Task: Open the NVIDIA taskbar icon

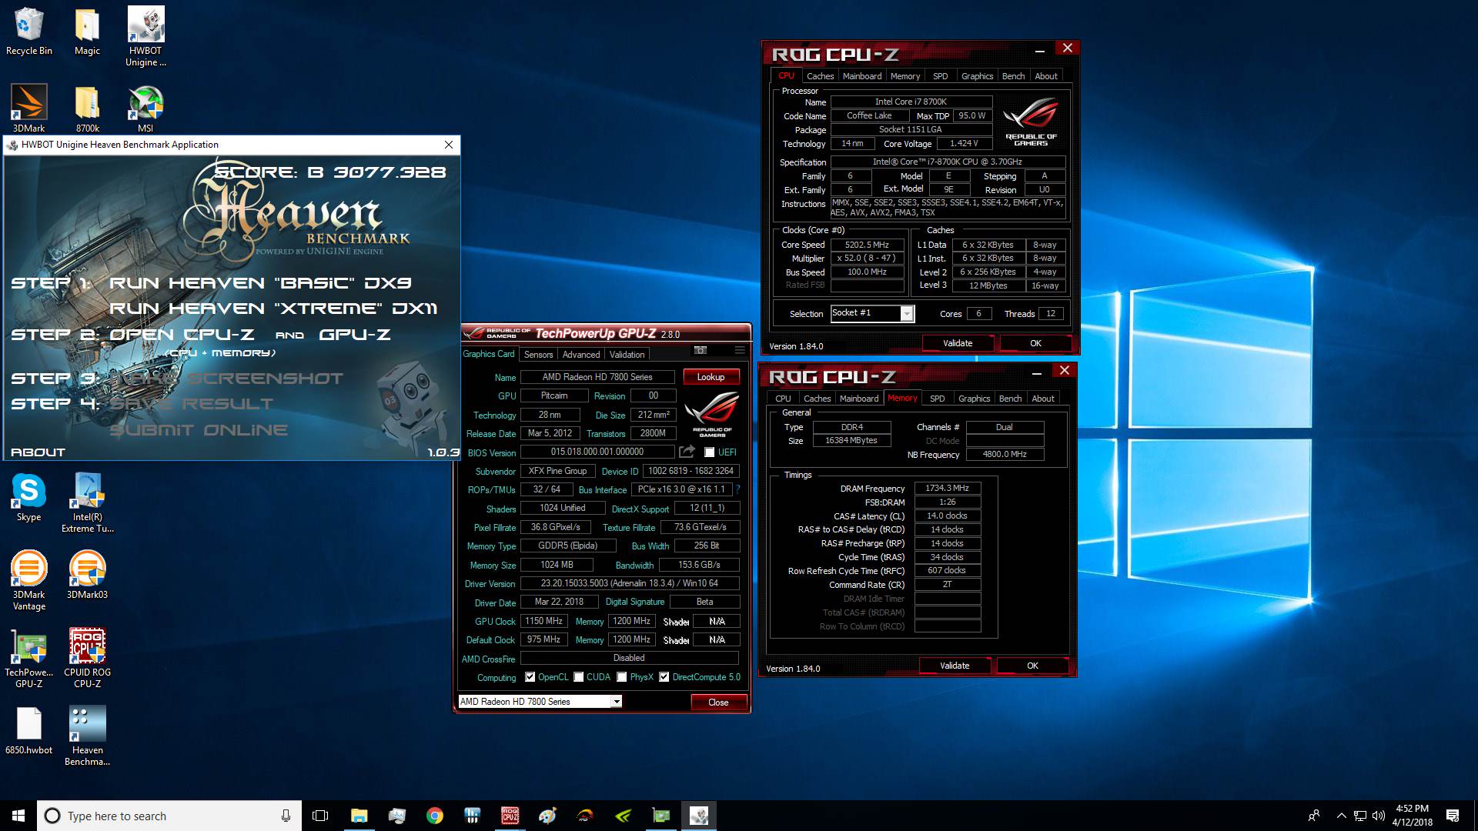Action: pyautogui.click(x=623, y=816)
